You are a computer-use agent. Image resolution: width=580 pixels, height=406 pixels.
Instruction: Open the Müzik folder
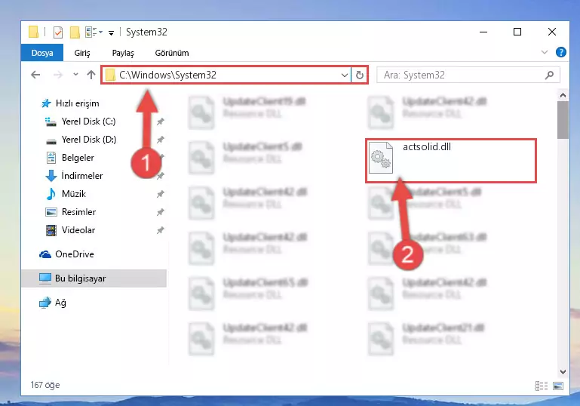74,194
